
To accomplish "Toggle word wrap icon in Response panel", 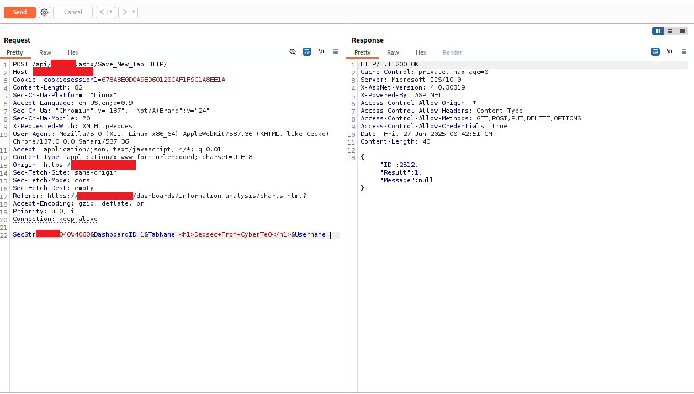I will 655,51.
